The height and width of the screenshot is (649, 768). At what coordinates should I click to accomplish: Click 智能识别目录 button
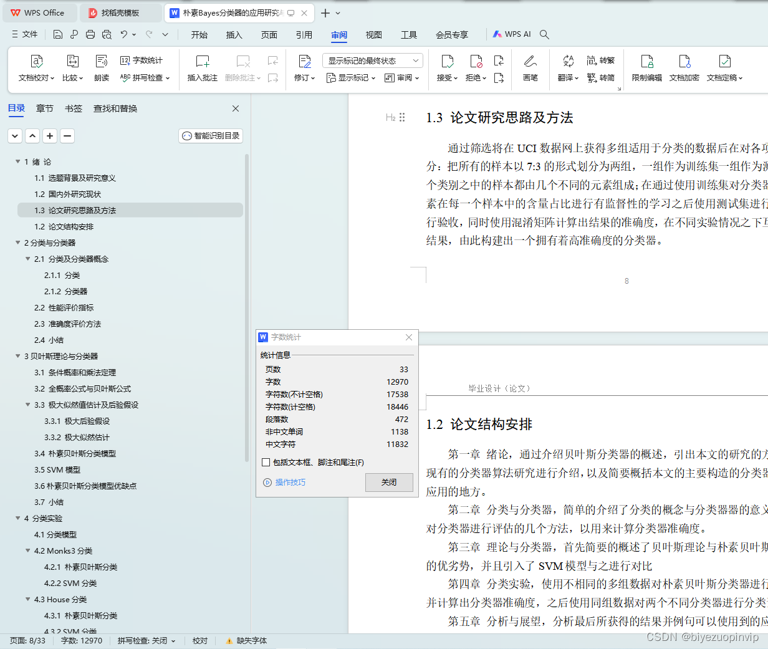[211, 136]
